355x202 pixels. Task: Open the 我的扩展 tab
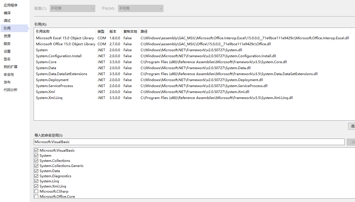[11, 67]
